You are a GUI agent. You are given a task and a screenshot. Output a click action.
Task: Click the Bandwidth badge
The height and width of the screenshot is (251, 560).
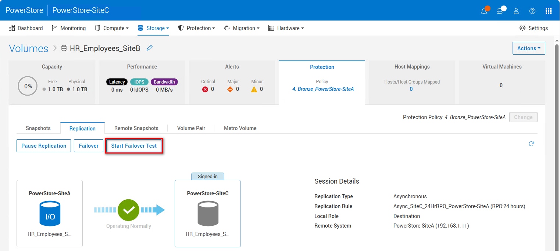tap(164, 82)
